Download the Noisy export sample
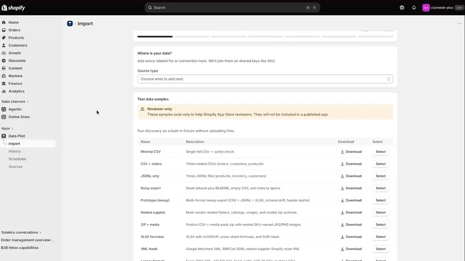Screen dimensions: 465x261 [351, 188]
